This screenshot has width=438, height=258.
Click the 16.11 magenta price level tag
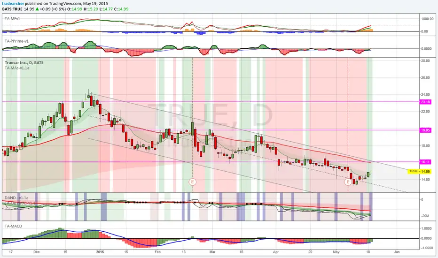tap(425, 162)
